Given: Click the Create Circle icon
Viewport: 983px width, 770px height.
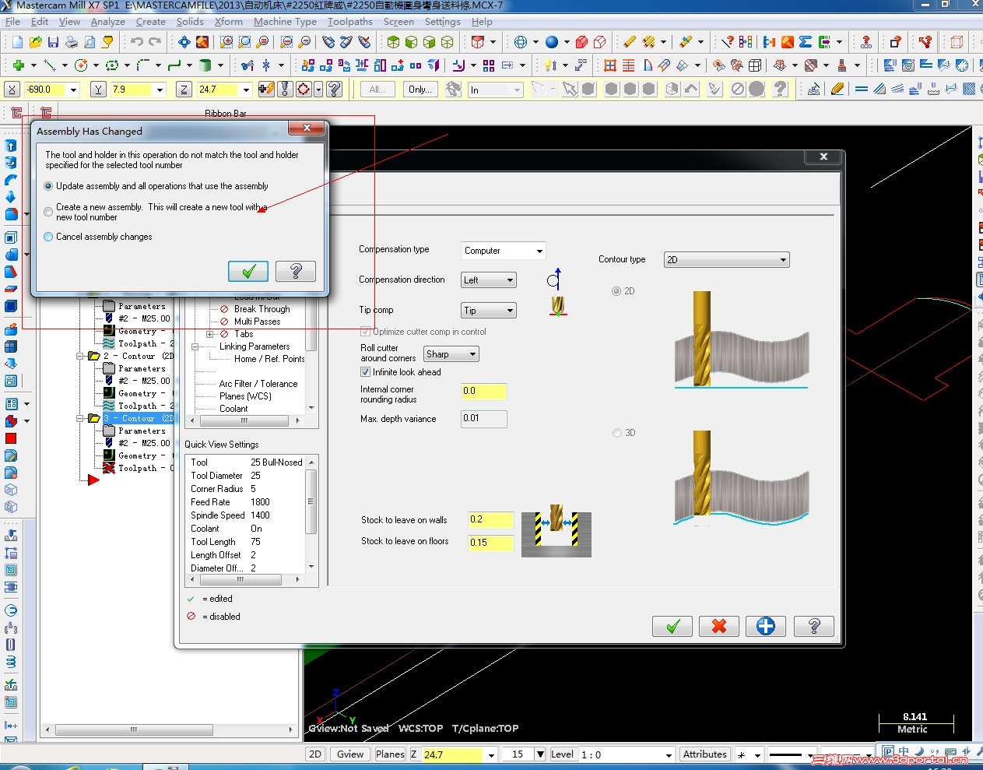Looking at the screenshot, I should tap(80, 65).
